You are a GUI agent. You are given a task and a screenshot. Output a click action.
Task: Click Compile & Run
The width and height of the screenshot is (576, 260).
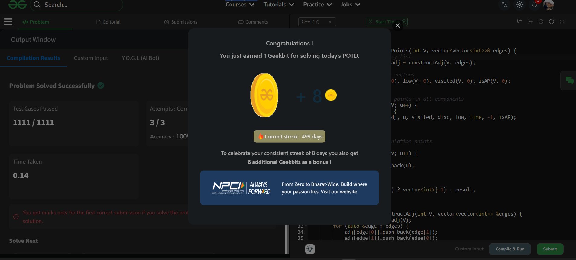[x=510, y=249]
